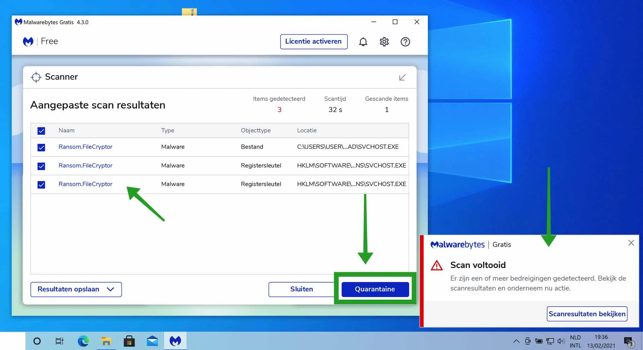The width and height of the screenshot is (643, 350).
Task: Open Resultaten opslaan dropdown
Action: 76,289
